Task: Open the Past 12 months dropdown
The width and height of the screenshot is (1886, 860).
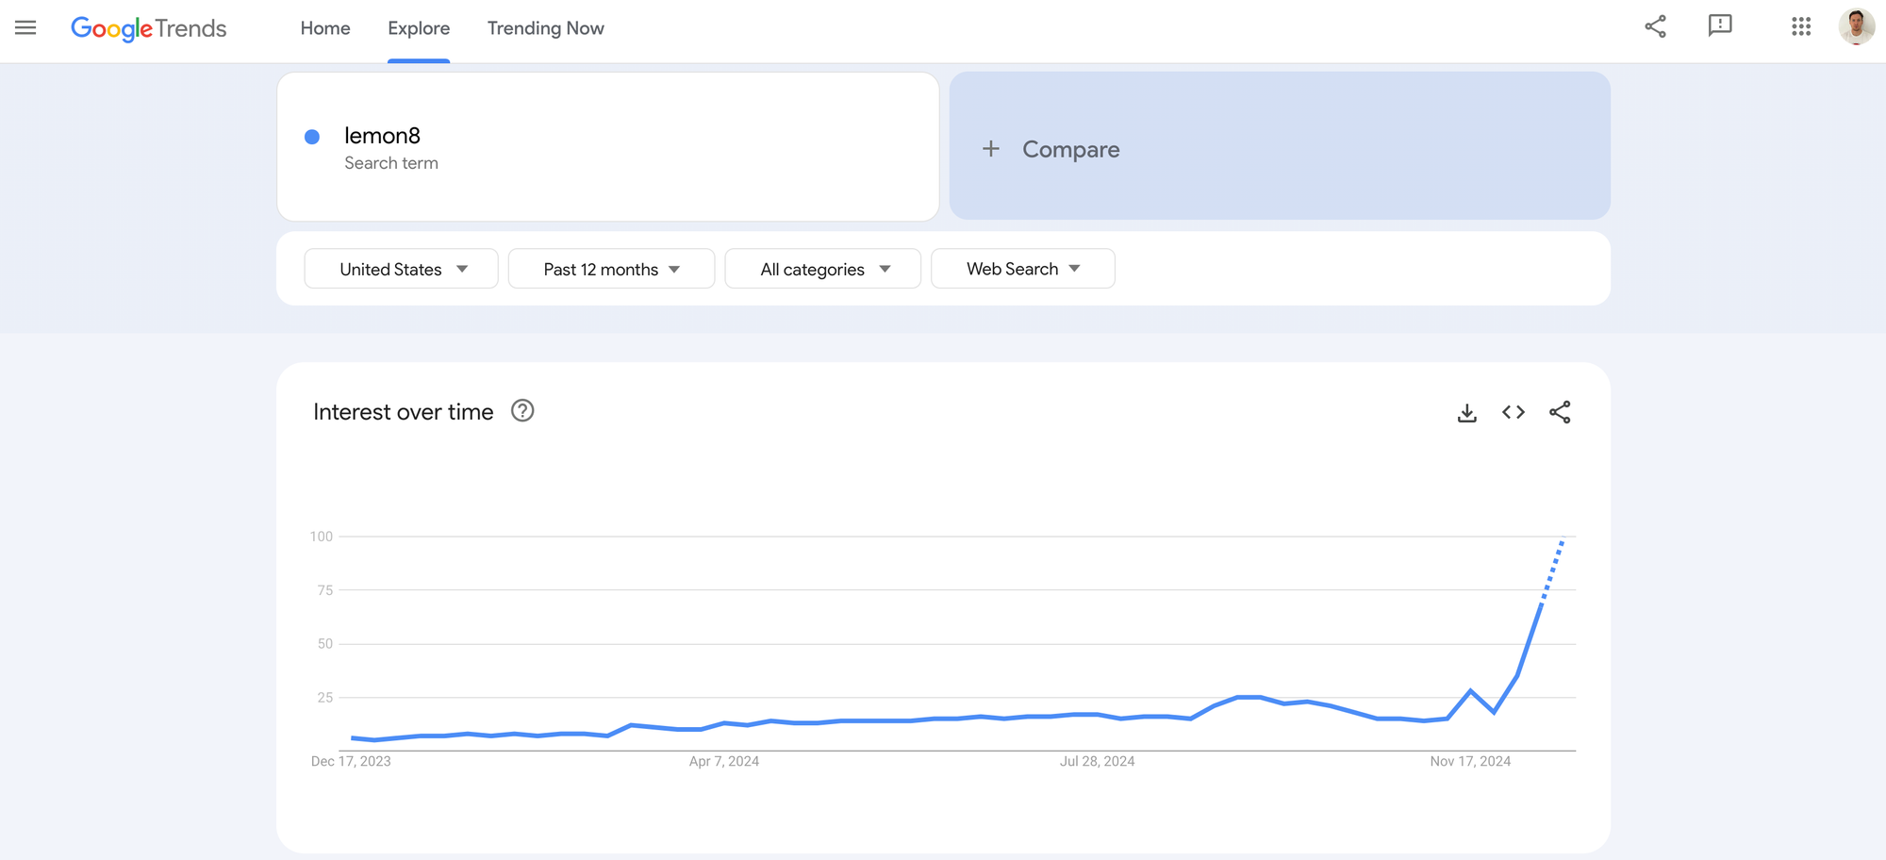Action: click(x=611, y=269)
